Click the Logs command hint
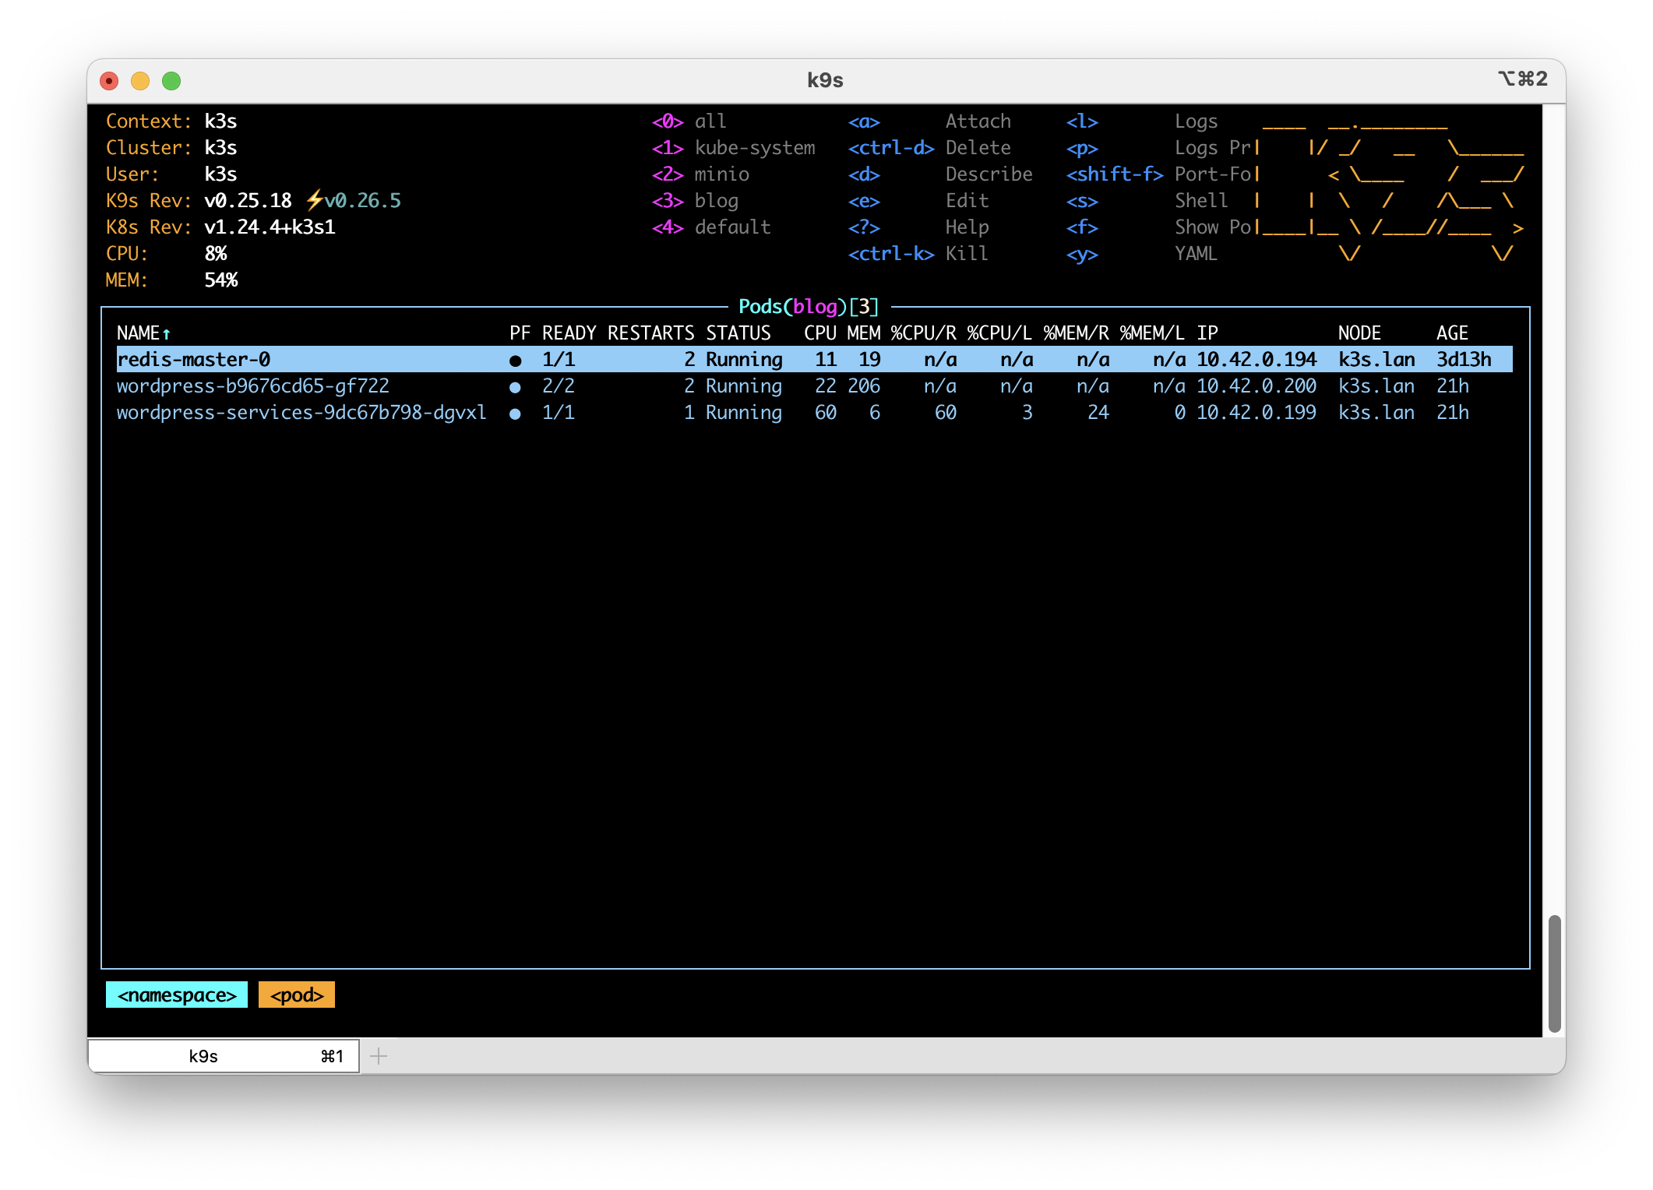This screenshot has height=1190, width=1653. [1196, 121]
